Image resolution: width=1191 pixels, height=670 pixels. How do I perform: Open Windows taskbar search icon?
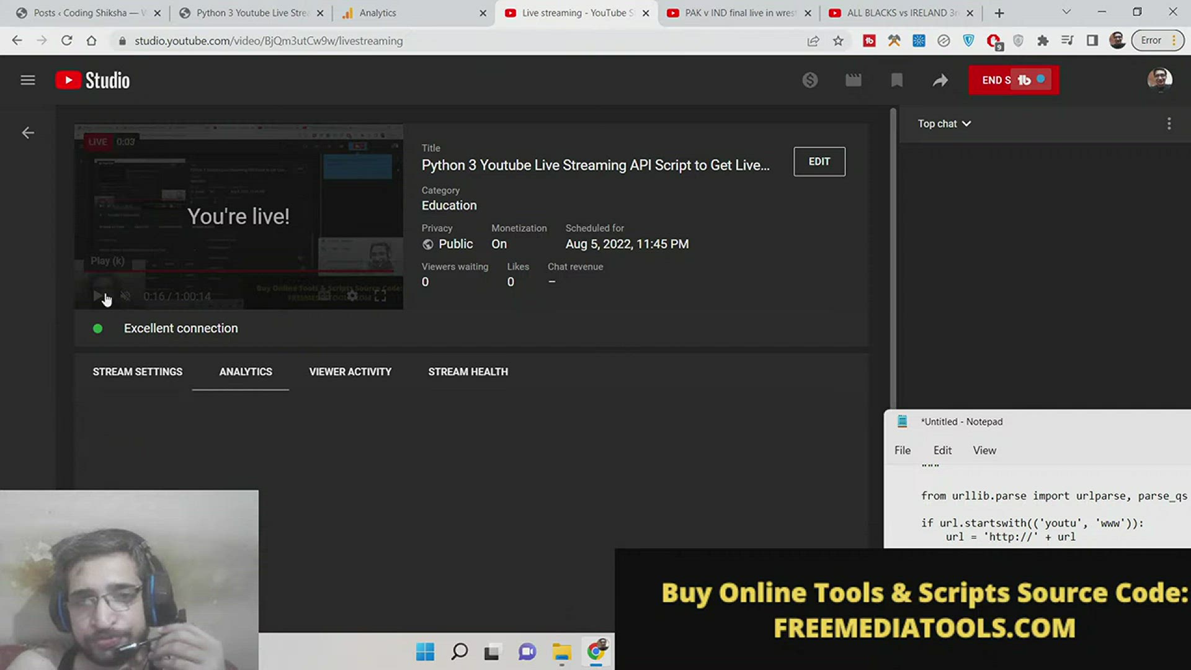click(459, 651)
